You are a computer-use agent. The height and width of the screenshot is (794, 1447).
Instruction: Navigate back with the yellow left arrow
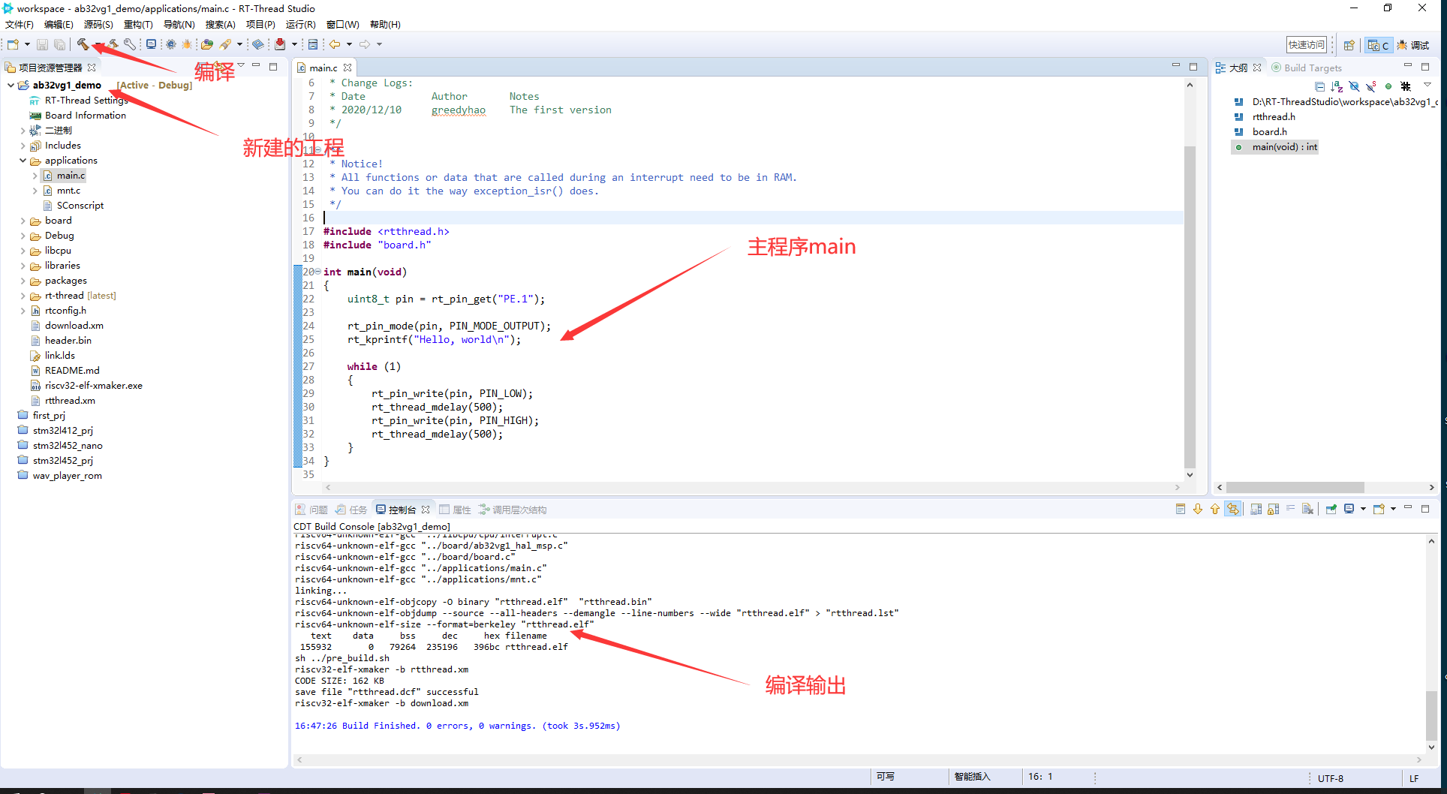pyautogui.click(x=335, y=44)
